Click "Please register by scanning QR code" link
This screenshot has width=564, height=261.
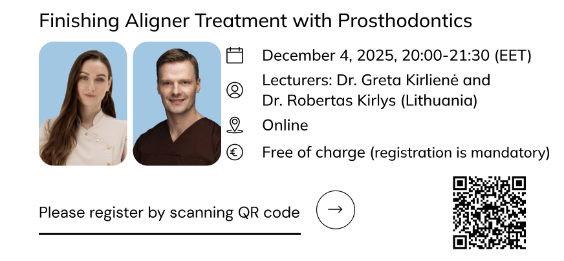(x=169, y=212)
